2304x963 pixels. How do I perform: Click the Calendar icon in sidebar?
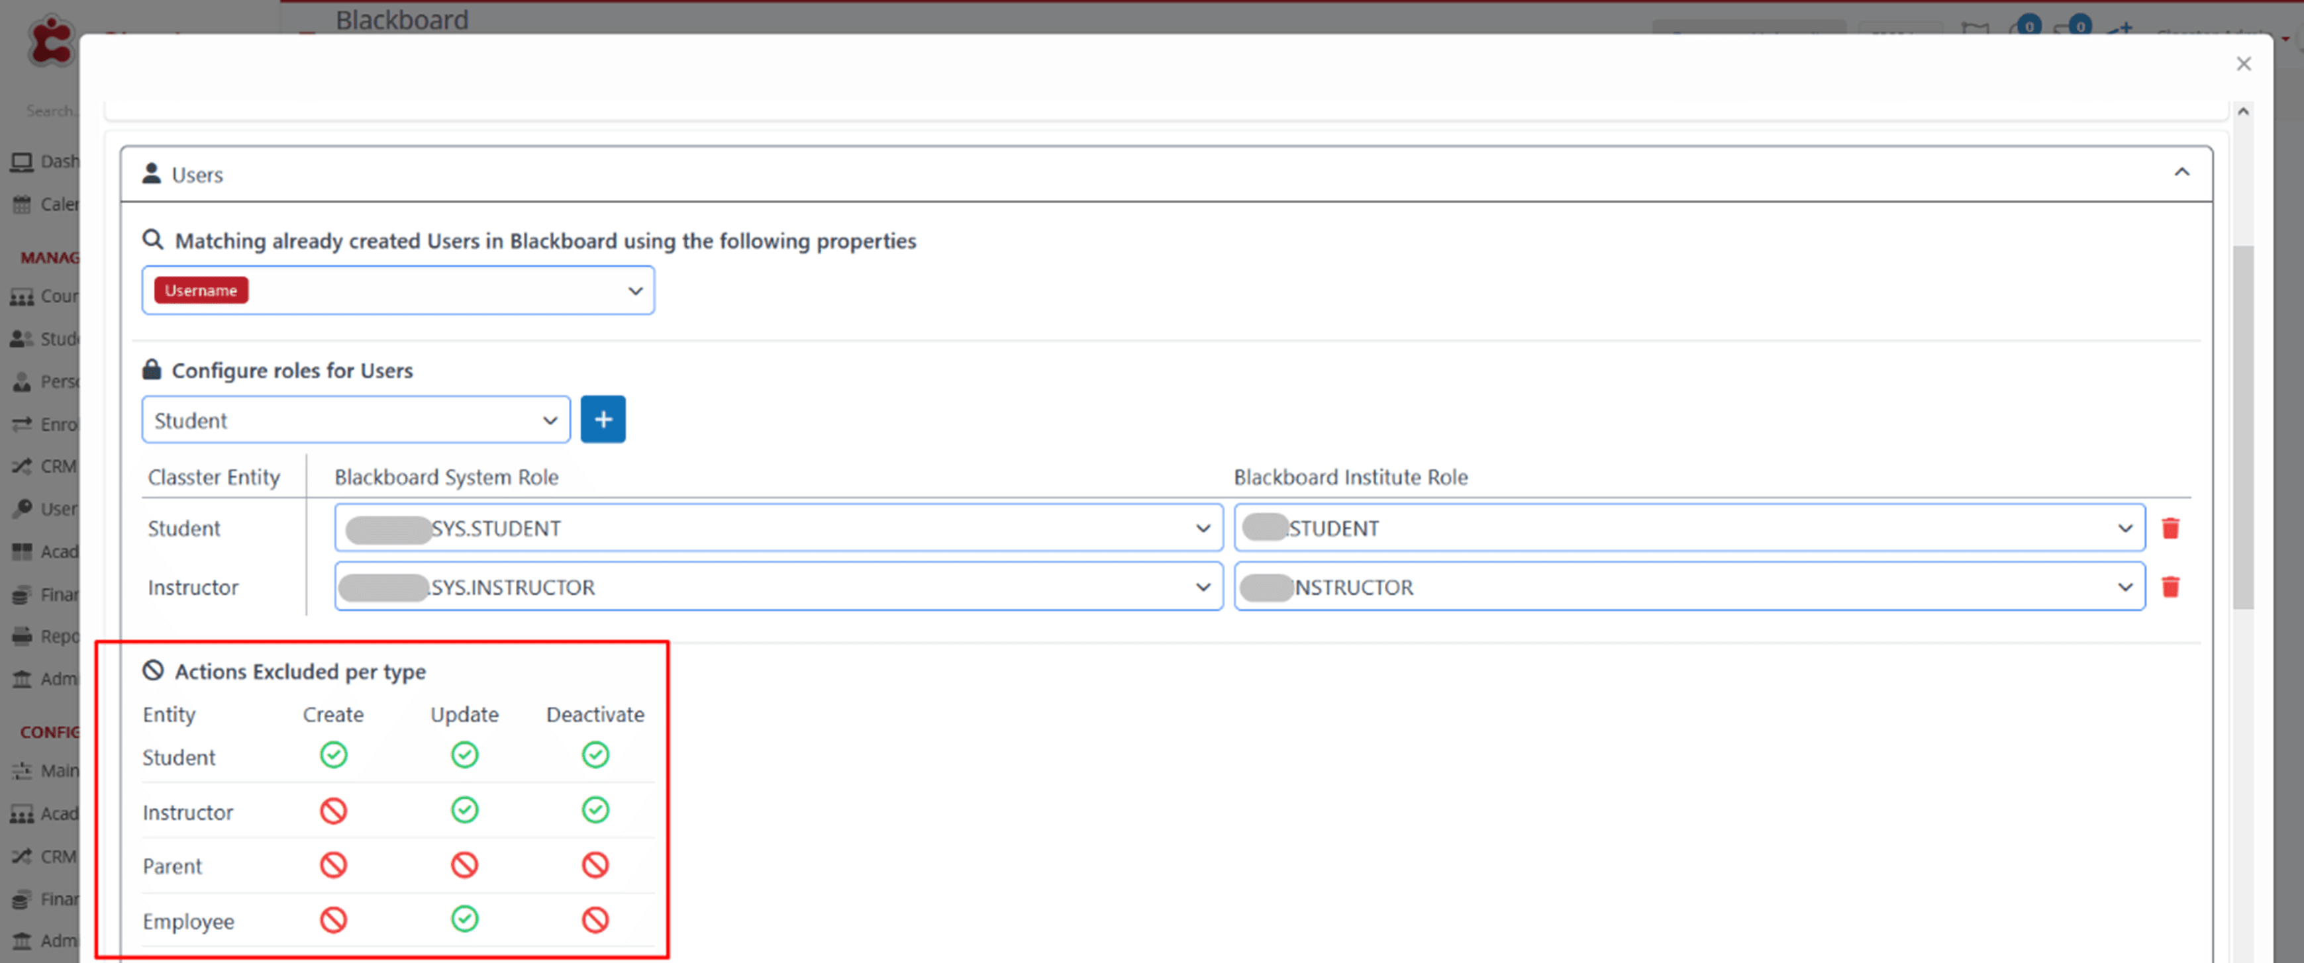point(23,205)
